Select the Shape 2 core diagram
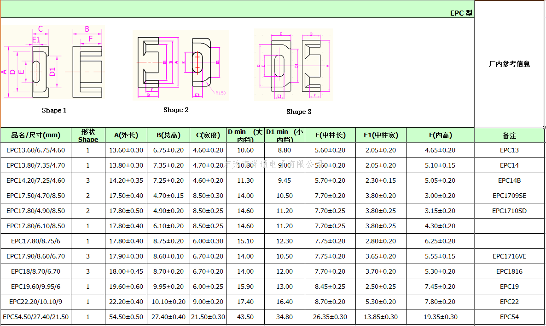Image resolution: width=546 pixels, height=326 pixels. point(181,65)
